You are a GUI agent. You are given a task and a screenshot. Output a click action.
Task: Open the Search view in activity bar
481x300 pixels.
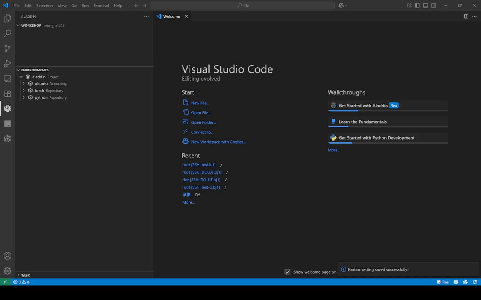[8, 33]
